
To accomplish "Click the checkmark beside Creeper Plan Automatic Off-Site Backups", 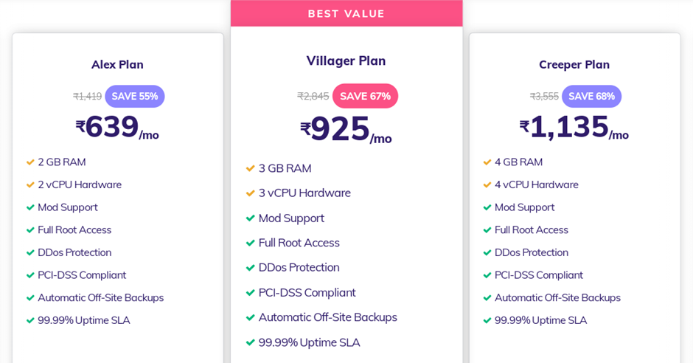I will click(x=487, y=298).
